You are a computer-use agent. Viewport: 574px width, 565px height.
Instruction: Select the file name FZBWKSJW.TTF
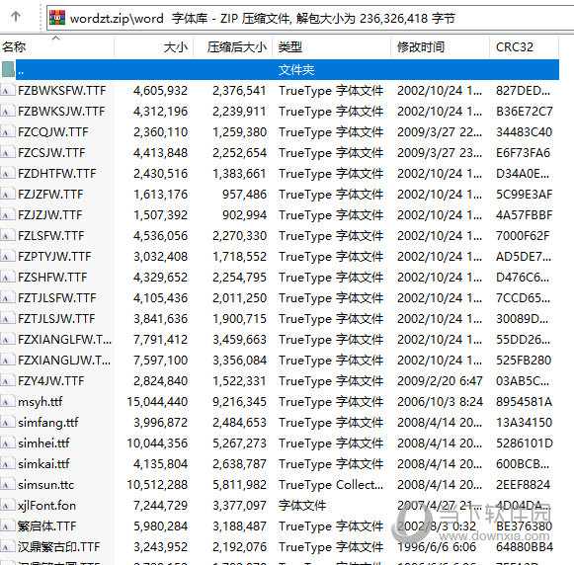(x=61, y=112)
